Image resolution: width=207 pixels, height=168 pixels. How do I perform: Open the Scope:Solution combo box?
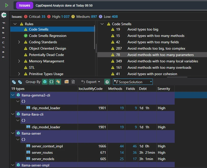tap(133, 82)
